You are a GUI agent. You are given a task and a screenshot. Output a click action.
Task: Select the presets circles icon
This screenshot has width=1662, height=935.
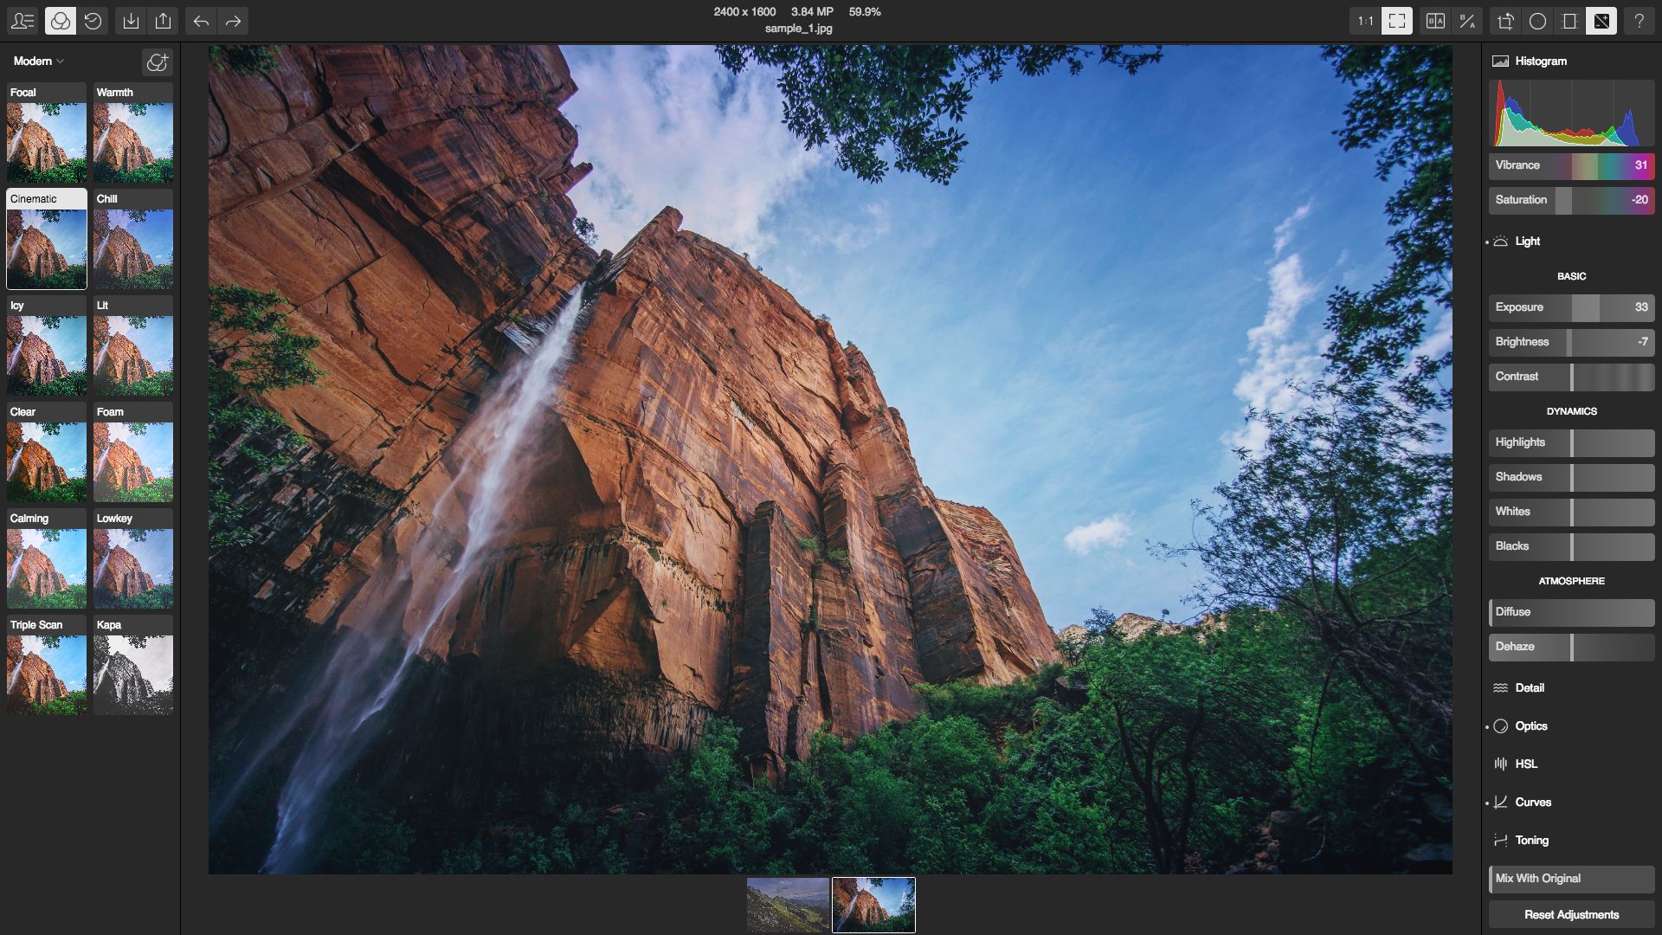(x=60, y=21)
